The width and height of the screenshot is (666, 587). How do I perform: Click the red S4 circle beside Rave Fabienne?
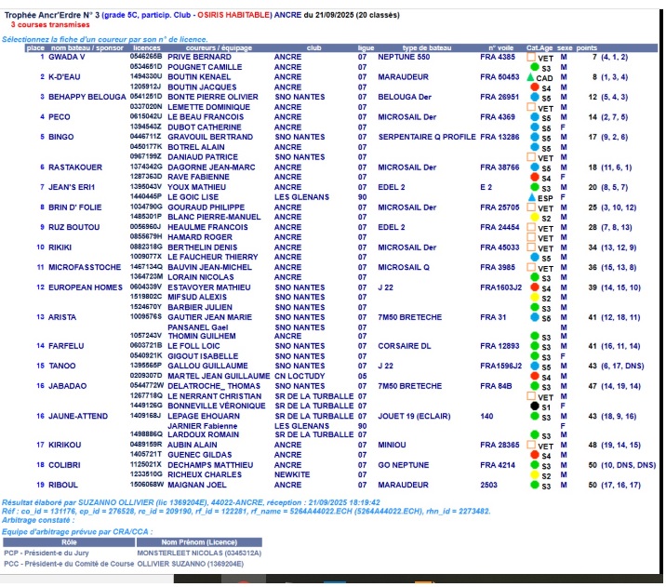pos(533,177)
